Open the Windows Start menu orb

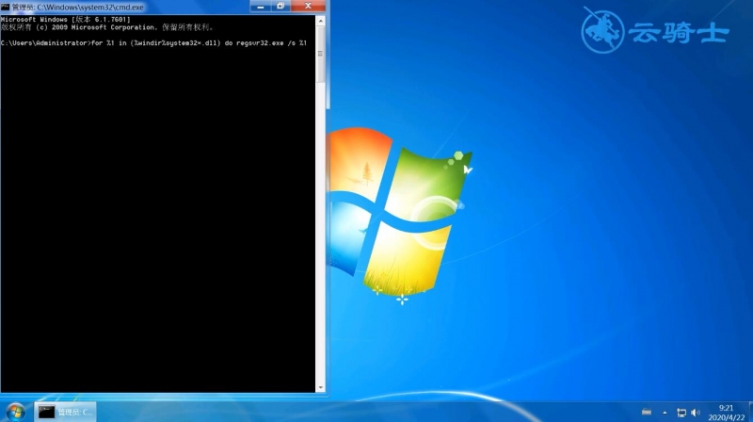15,412
